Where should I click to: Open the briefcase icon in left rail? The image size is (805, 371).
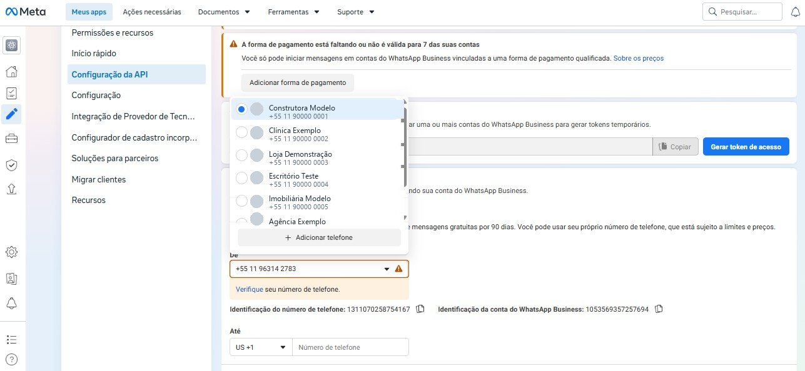11,139
